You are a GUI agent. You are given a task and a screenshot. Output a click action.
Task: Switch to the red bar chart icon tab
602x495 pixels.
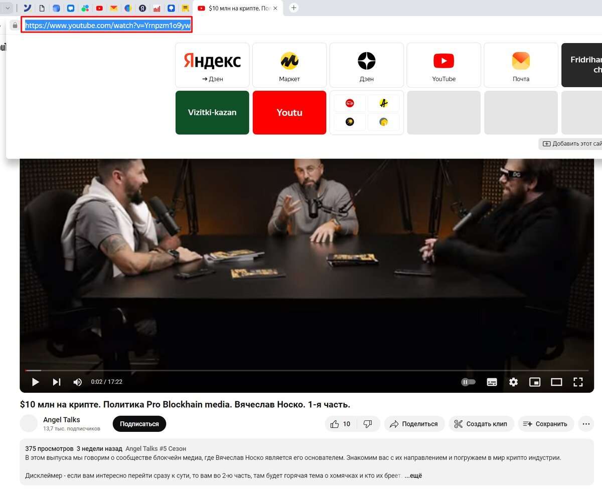(157, 8)
